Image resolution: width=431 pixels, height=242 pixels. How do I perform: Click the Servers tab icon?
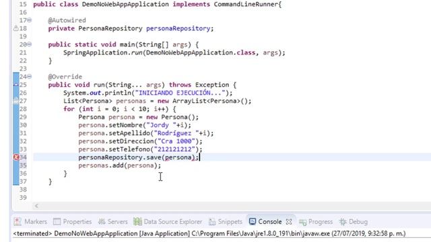[102, 222]
